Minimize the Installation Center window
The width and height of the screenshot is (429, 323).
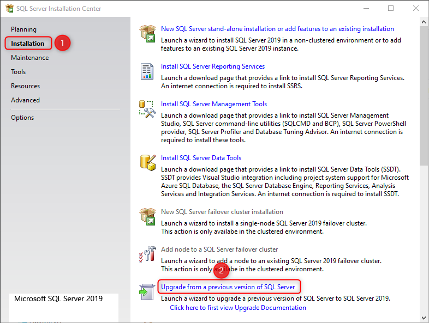pos(366,9)
